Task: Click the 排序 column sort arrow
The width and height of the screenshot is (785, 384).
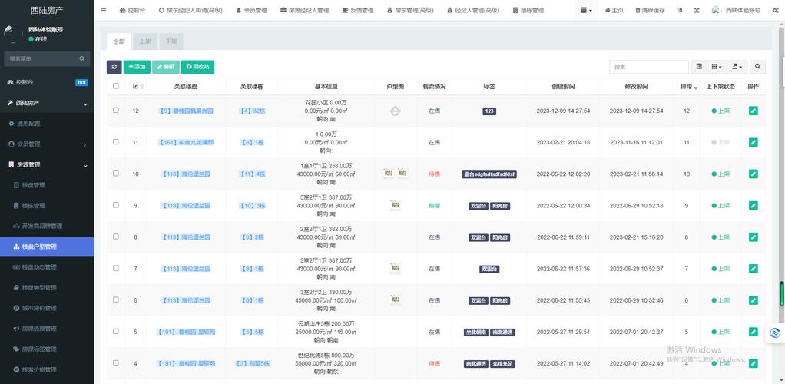Action: tap(695, 87)
